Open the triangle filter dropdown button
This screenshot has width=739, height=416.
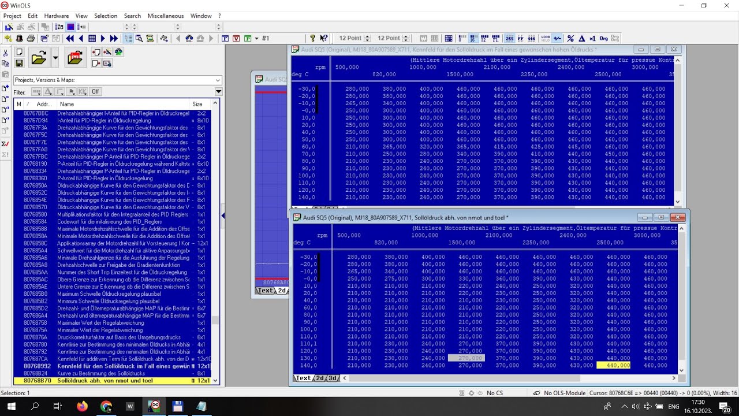point(48,91)
